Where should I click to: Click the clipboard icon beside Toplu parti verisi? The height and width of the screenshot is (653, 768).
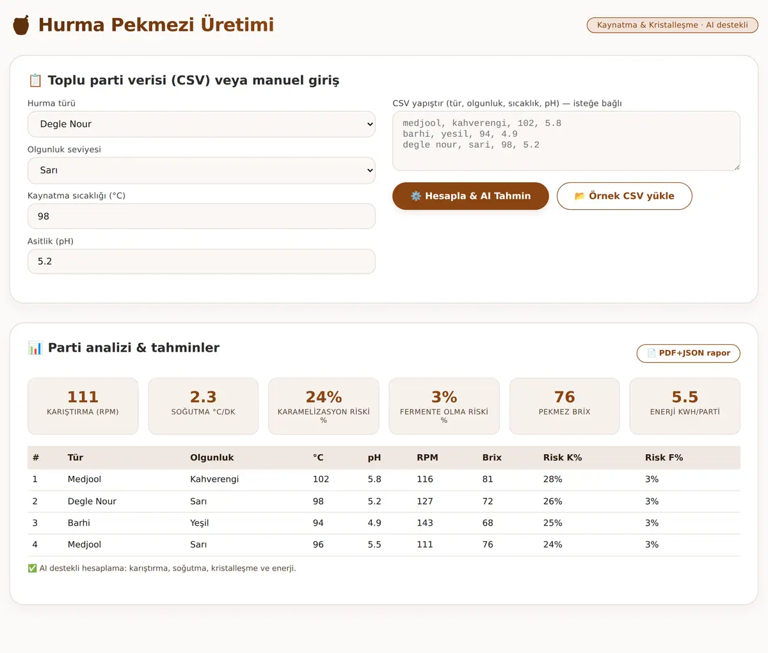coord(35,81)
